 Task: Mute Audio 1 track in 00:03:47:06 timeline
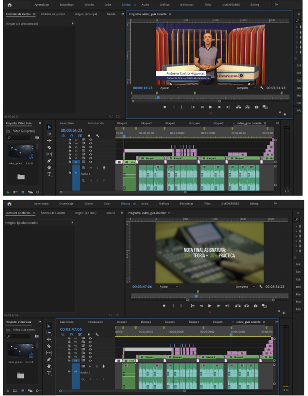91,366
